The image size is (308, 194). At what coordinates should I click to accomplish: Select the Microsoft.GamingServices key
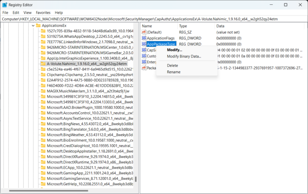coord(90,179)
